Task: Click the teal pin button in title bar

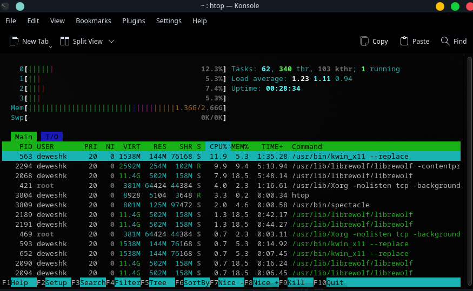Action: pos(20,6)
